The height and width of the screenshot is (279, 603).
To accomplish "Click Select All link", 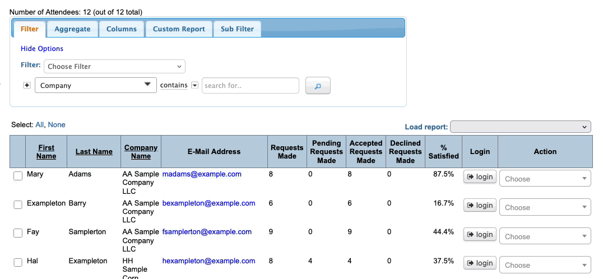I will (39, 124).
